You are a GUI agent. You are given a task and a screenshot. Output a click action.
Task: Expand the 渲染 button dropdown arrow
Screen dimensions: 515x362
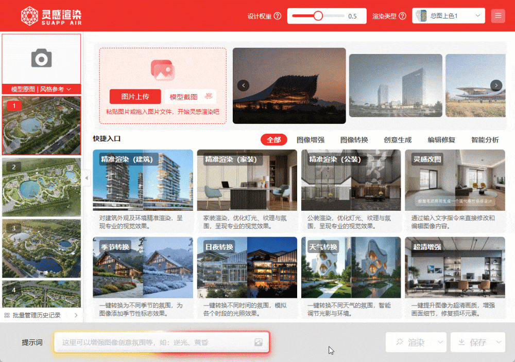(x=440, y=342)
